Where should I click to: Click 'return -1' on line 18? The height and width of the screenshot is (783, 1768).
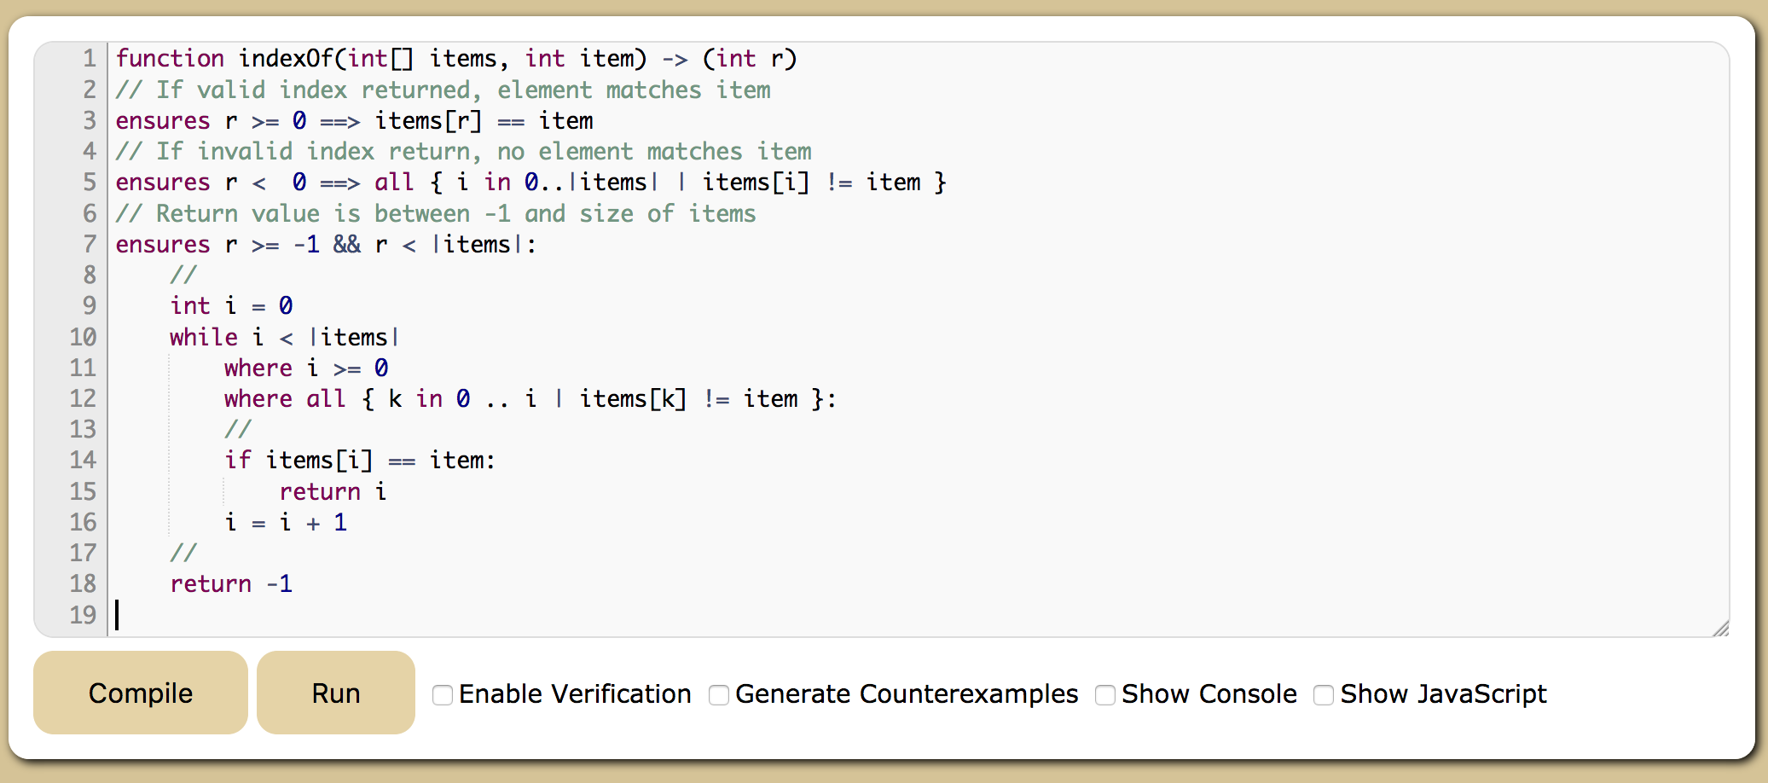pyautogui.click(x=231, y=583)
